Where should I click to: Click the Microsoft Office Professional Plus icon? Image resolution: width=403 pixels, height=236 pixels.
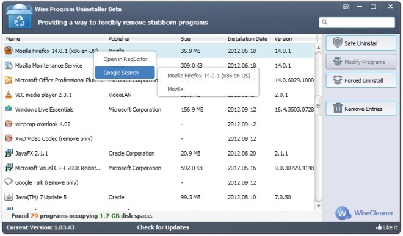coord(9,80)
